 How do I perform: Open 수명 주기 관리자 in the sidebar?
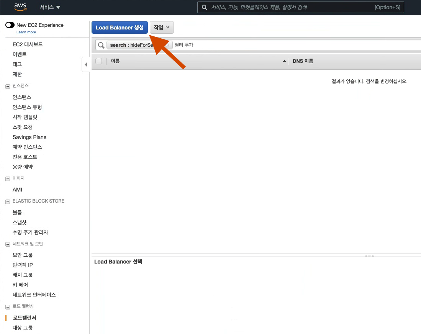(30, 232)
